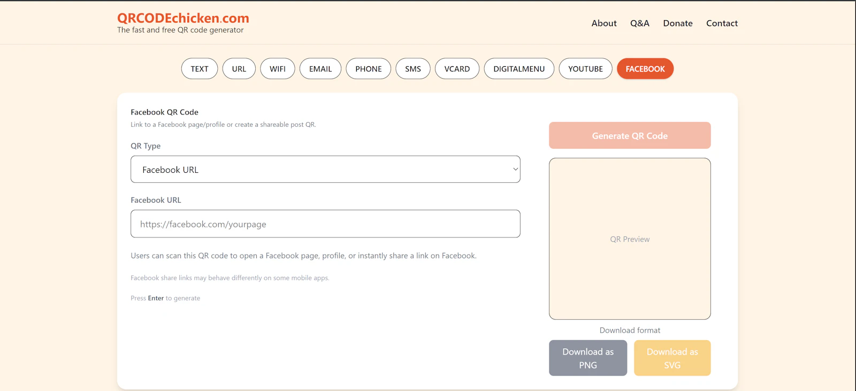Select the EMAIL tab
The height and width of the screenshot is (391, 856).
tap(320, 68)
